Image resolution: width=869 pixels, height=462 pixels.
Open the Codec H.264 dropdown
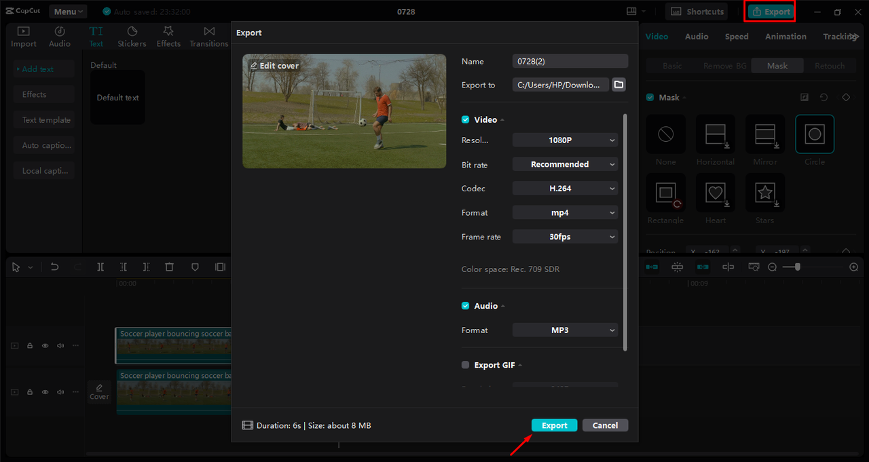(565, 189)
